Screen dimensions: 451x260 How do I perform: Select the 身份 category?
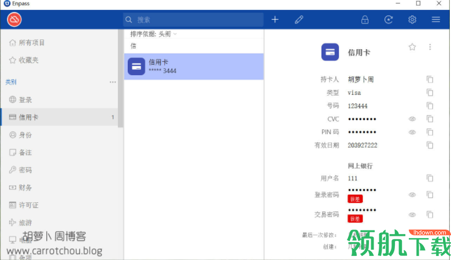pyautogui.click(x=60, y=135)
